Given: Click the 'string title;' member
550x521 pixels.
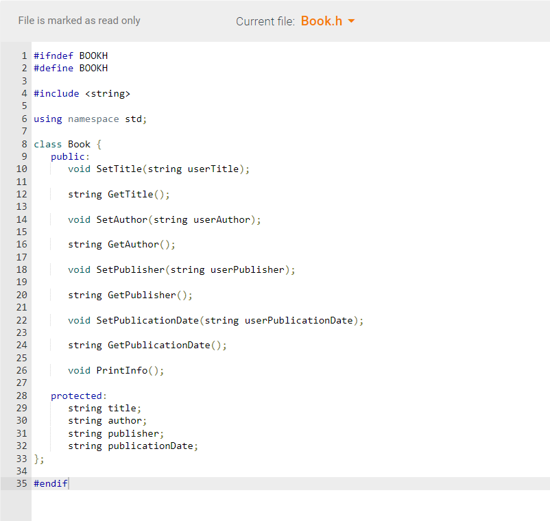Looking at the screenshot, I should point(104,408).
